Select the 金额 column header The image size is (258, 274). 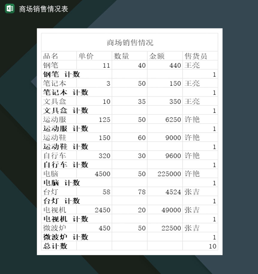154,56
